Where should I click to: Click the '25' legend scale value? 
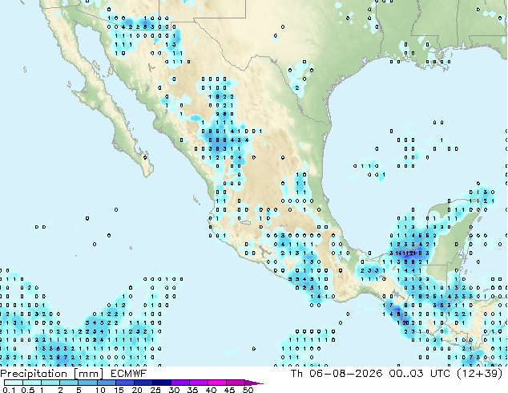coord(155,390)
